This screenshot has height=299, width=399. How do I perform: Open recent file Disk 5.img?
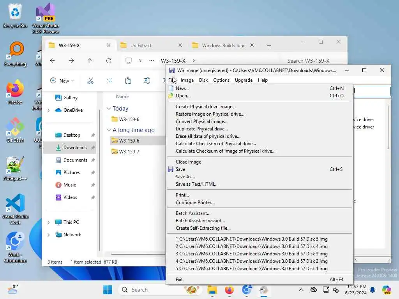(x=260, y=239)
